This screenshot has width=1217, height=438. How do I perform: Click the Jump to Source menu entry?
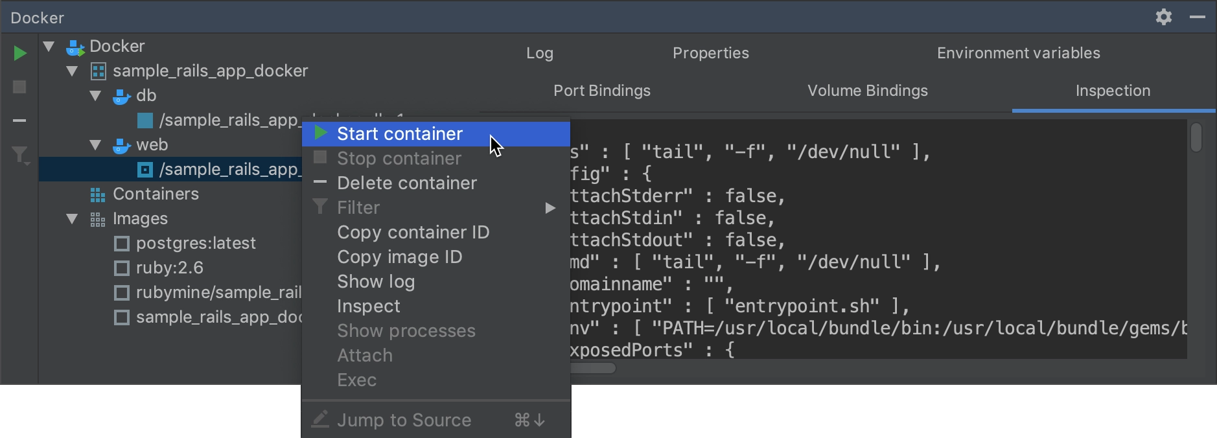click(x=436, y=421)
